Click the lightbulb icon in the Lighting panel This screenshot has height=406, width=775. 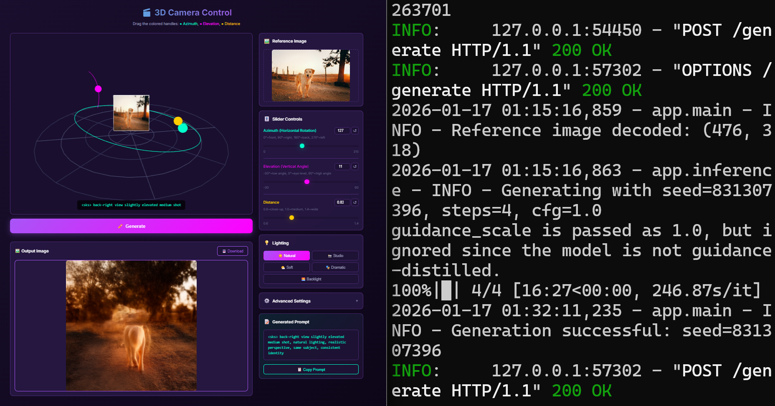coord(266,242)
